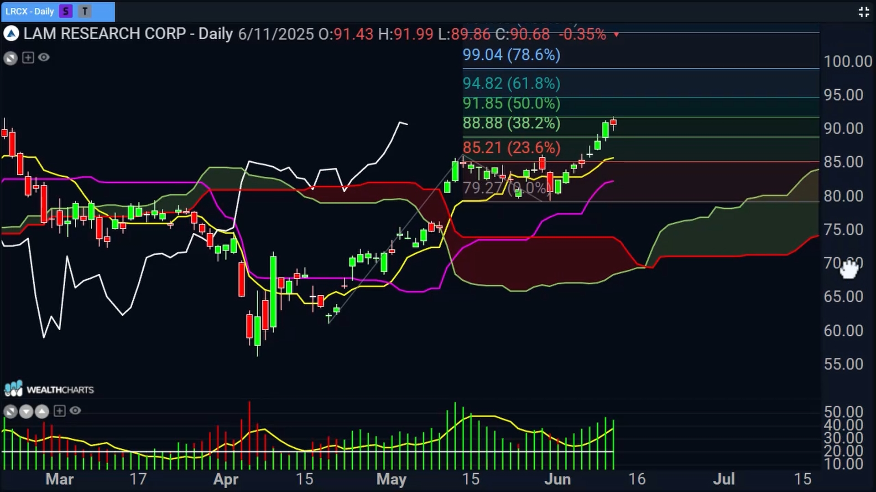Toggle price pane visibility eye icon
Screen dimensions: 876x492
tap(44, 57)
